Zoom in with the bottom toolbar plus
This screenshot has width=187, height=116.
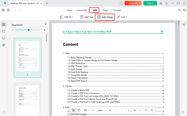(110, 110)
